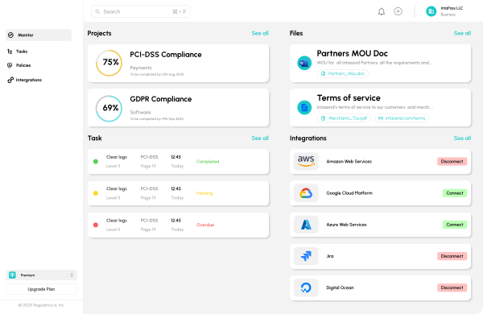Viewport: 483px width, 314px height.
Task: Click the search magnifier icon
Action: [x=97, y=12]
